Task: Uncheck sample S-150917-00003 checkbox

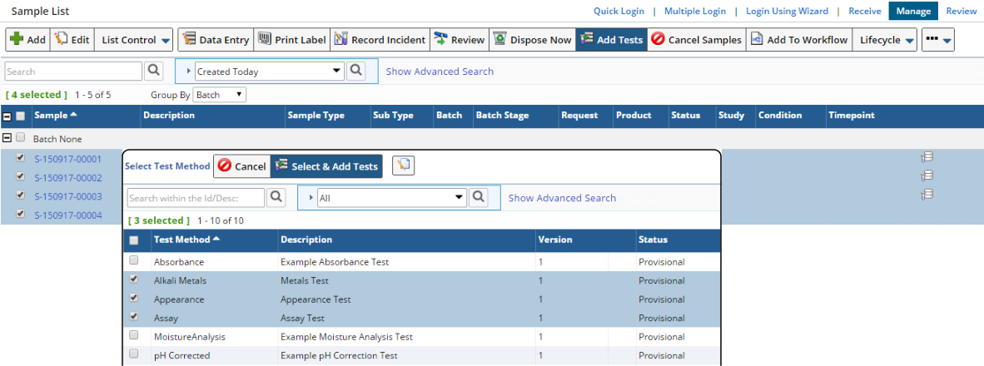Action: (x=21, y=195)
